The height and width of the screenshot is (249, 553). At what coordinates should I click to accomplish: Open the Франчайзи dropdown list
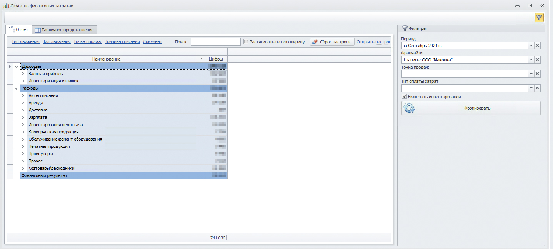click(531, 60)
